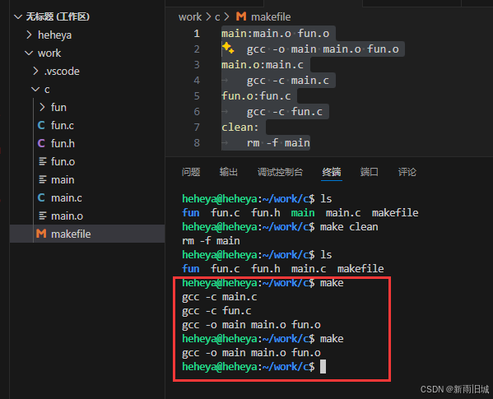
Task: Select main.o in the explorer
Action: click(x=67, y=216)
